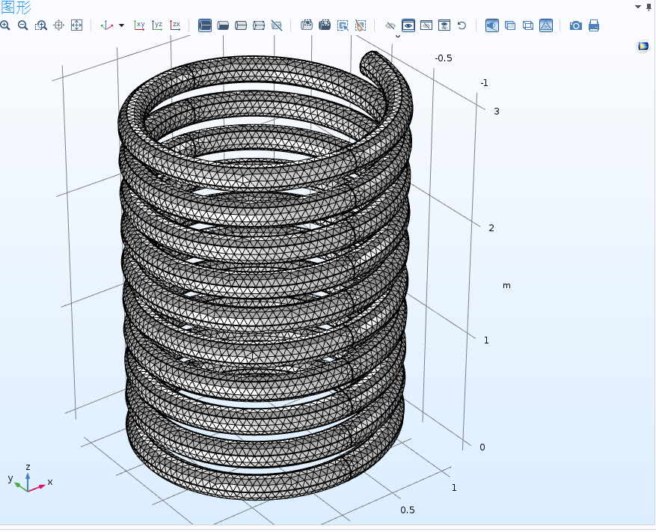Click the Zoom Out magnifier icon
The image size is (656, 532).
(x=23, y=25)
